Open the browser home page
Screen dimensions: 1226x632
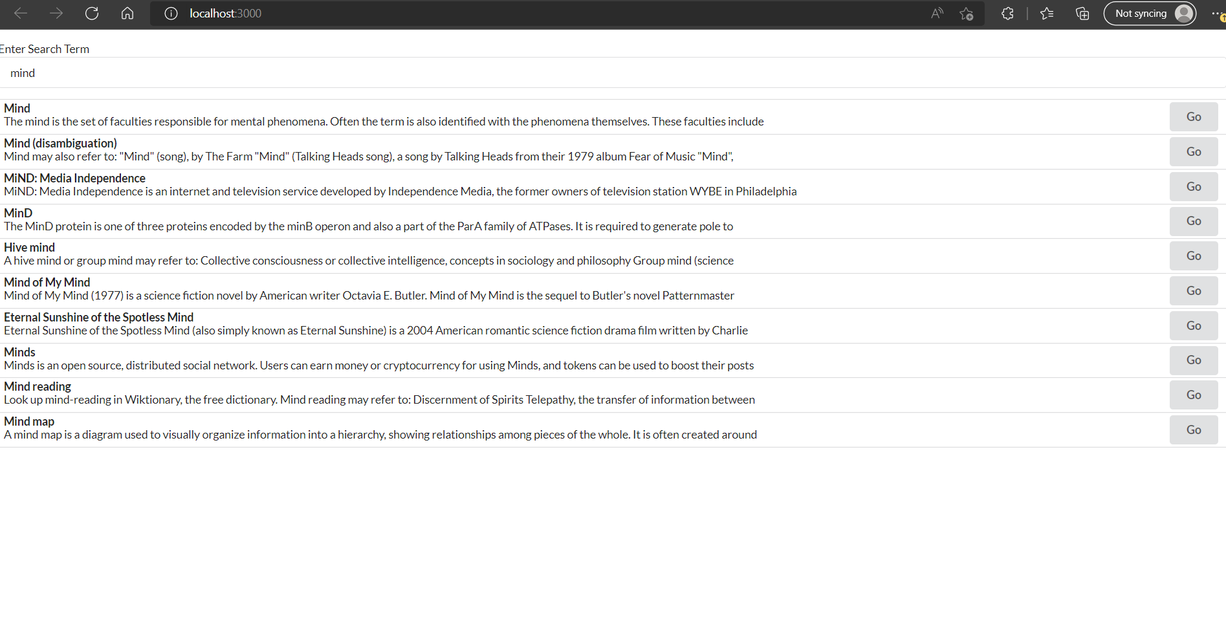click(127, 13)
